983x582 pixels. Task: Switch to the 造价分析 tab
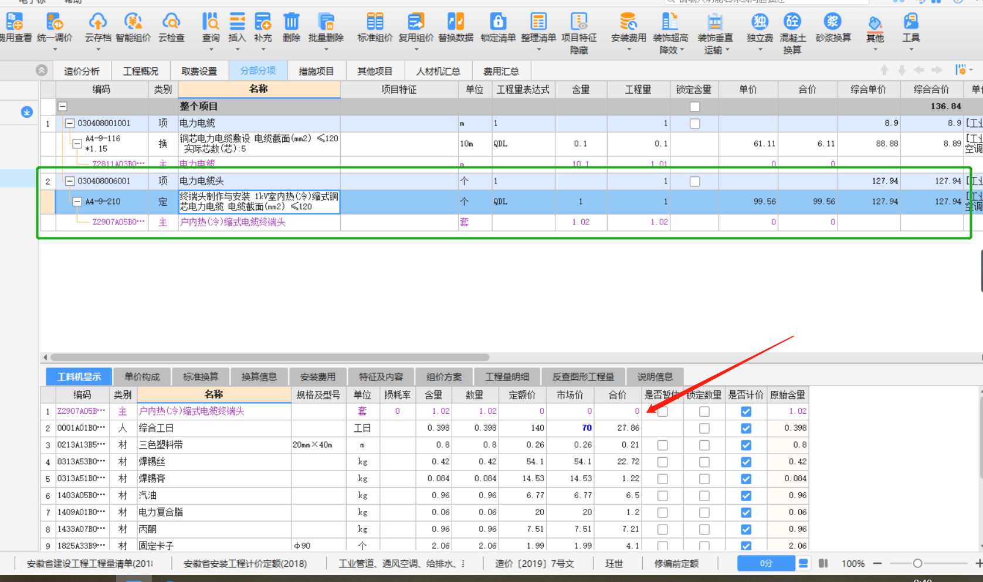[82, 71]
